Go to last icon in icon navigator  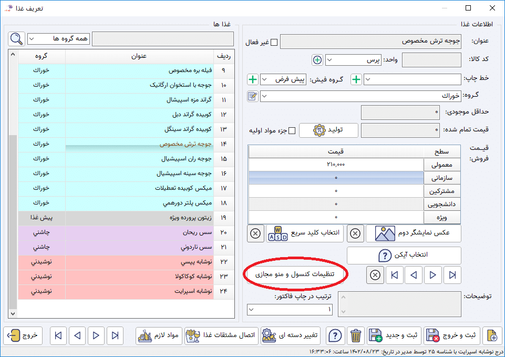(452, 275)
